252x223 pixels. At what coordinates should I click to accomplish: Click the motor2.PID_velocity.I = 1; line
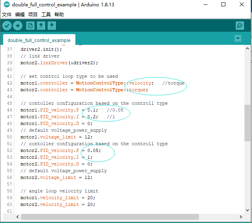coord(56,157)
